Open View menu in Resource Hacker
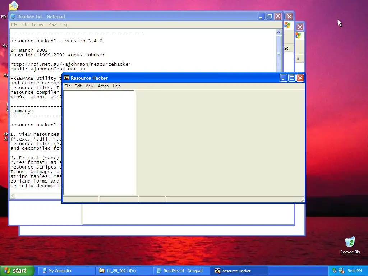 point(89,86)
